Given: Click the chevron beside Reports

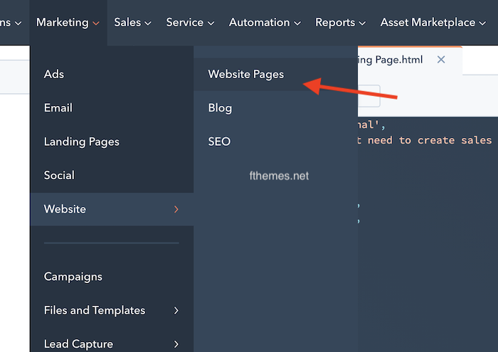Looking at the screenshot, I should coord(362,23).
